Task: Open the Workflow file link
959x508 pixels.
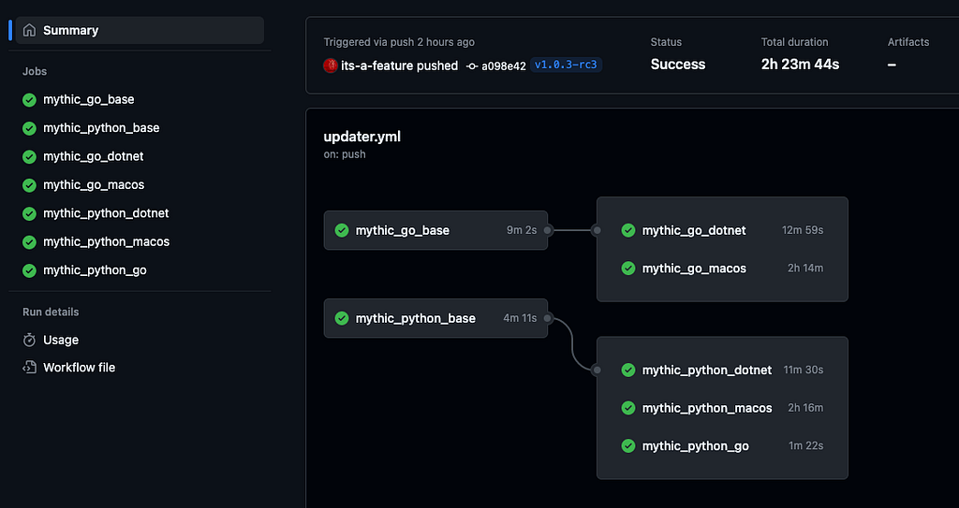Action: [x=79, y=368]
